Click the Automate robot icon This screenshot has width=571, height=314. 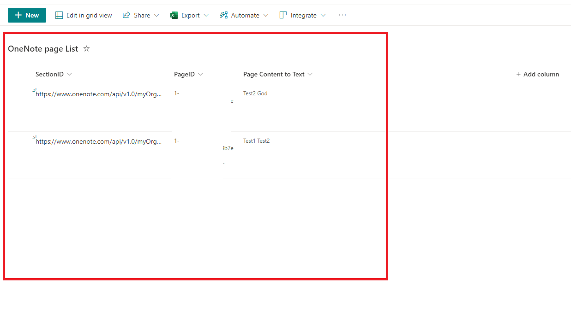223,15
